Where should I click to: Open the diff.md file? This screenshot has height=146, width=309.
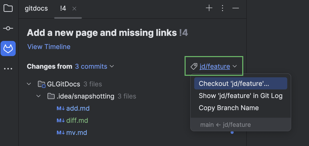tap(77, 120)
